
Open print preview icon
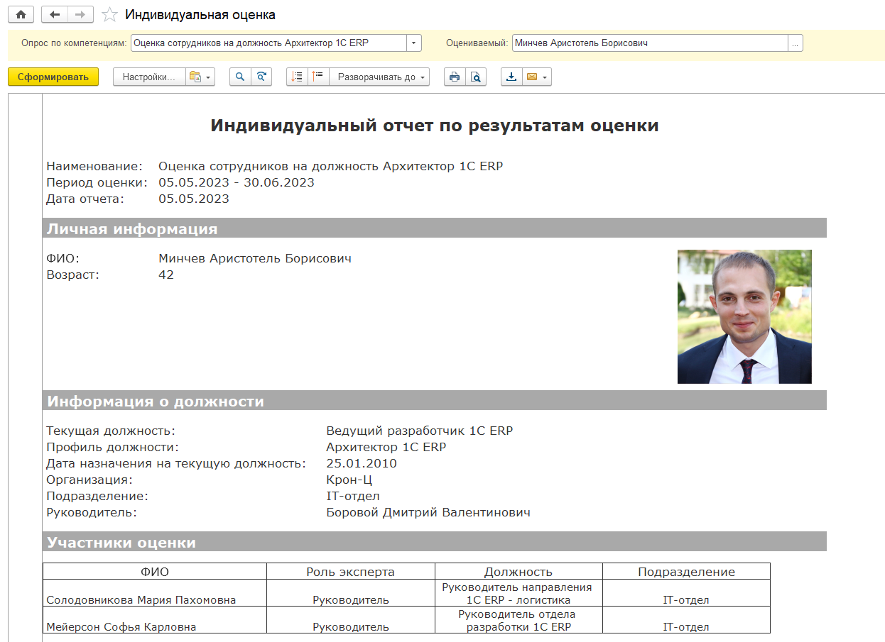click(476, 77)
